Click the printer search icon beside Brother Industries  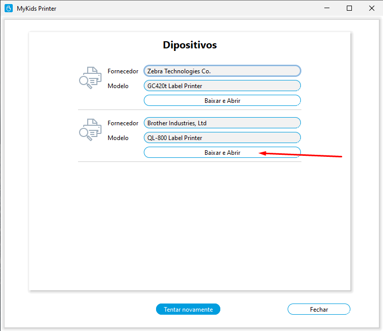90,130
